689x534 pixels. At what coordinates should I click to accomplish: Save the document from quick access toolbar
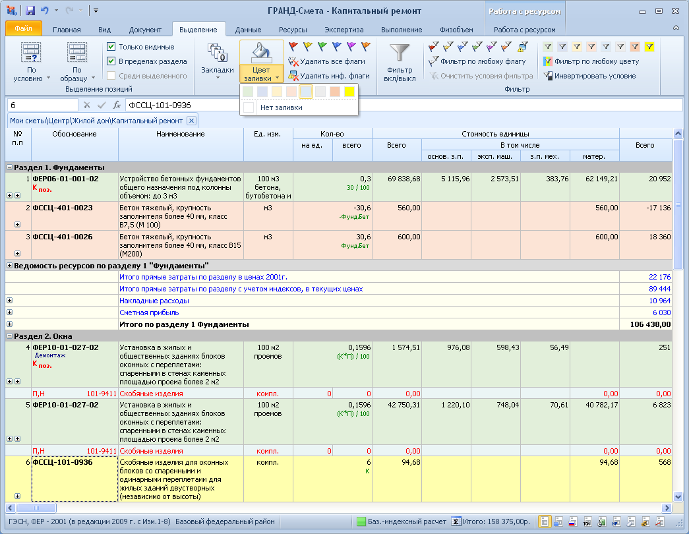30,11
